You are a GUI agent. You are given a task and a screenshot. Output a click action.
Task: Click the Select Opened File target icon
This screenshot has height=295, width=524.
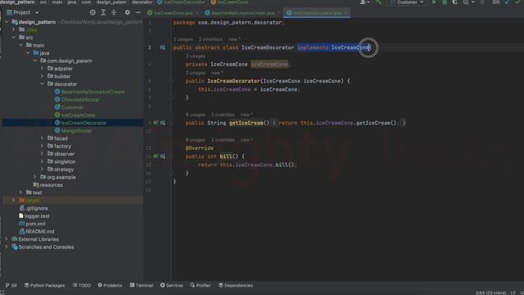click(x=93, y=12)
